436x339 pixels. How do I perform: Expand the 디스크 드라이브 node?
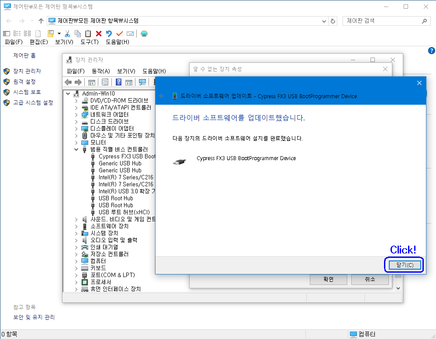tap(76, 122)
